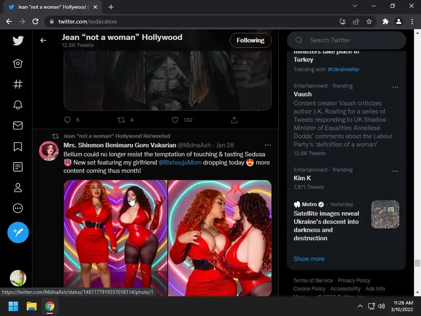The image size is (421, 316).
Task: Open a new browser tab
Action: [x=111, y=7]
